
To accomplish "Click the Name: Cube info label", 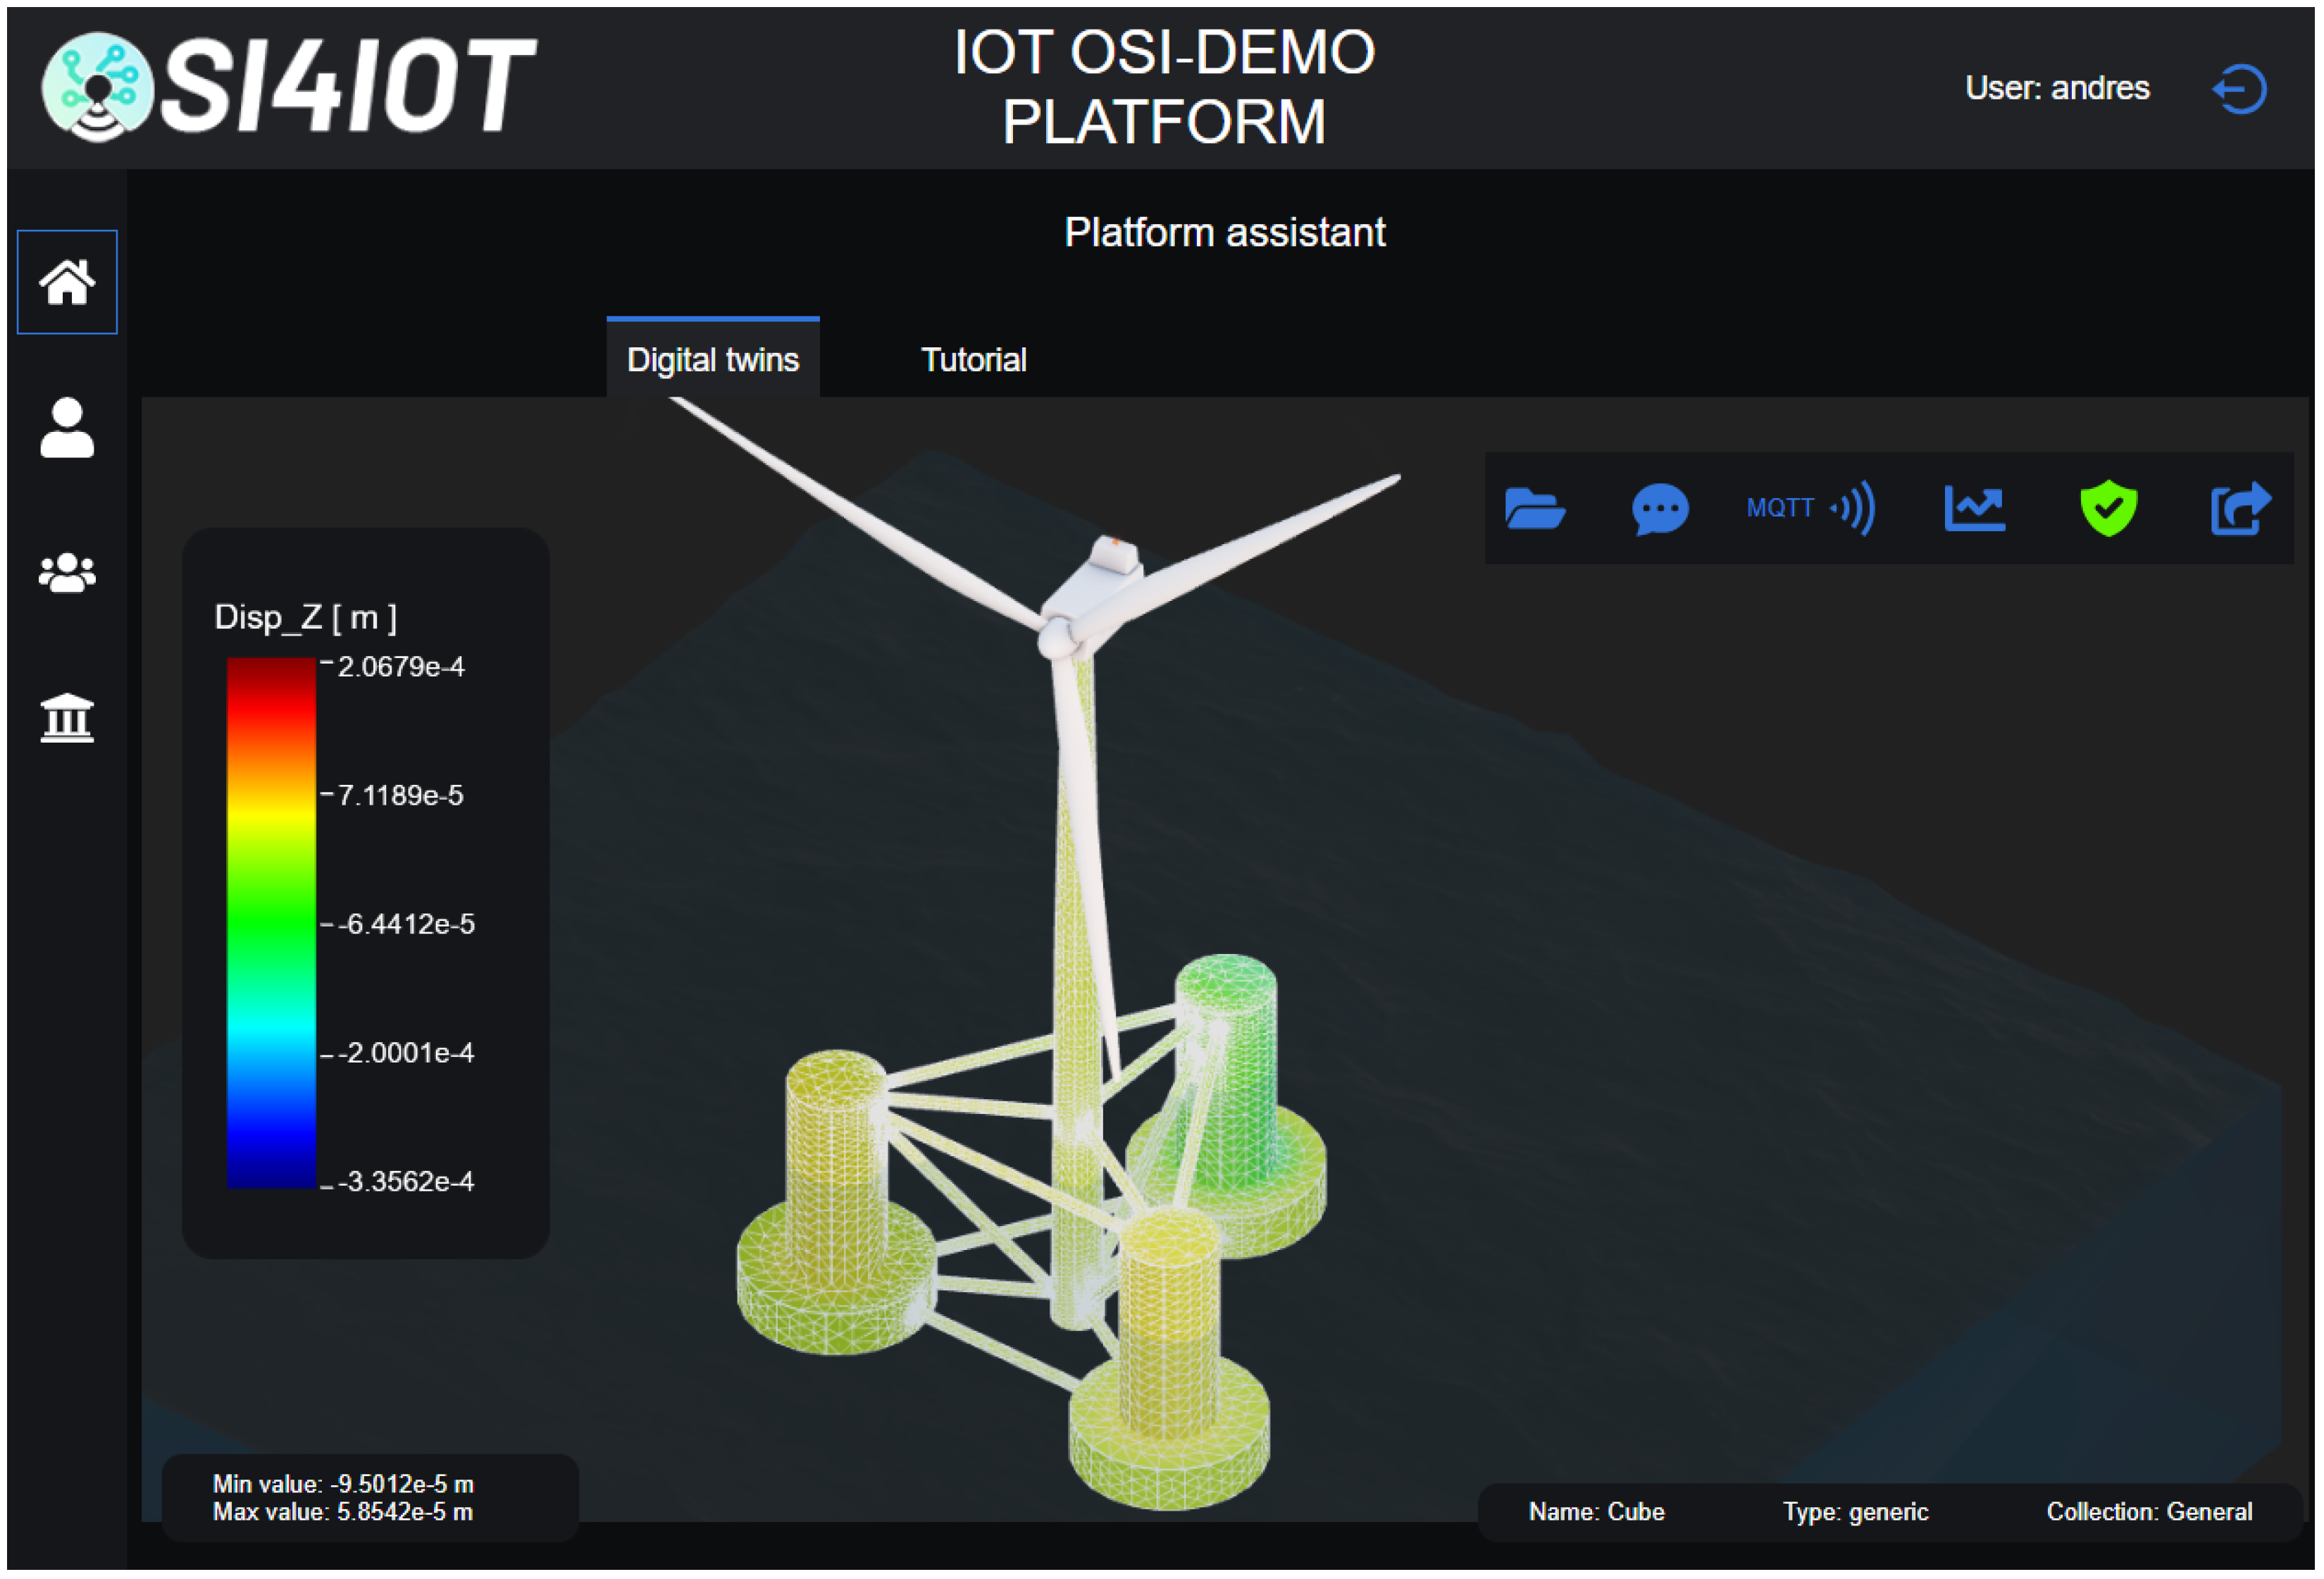I will (x=1596, y=1511).
